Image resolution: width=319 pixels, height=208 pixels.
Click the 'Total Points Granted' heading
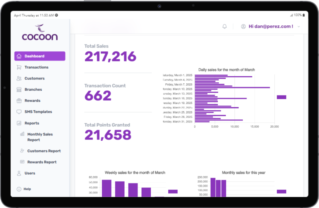(x=107, y=125)
